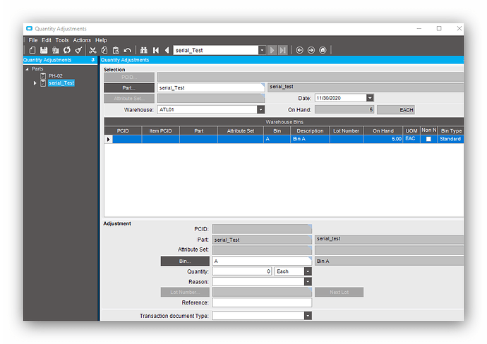Click the Reference input field
Image resolution: width=487 pixels, height=344 pixels.
pyautogui.click(x=262, y=302)
